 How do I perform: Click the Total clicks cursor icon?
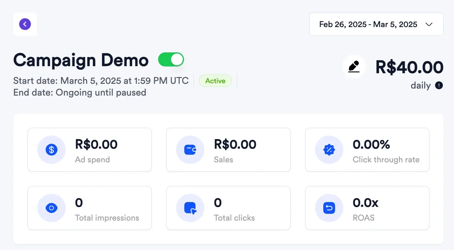coord(190,208)
